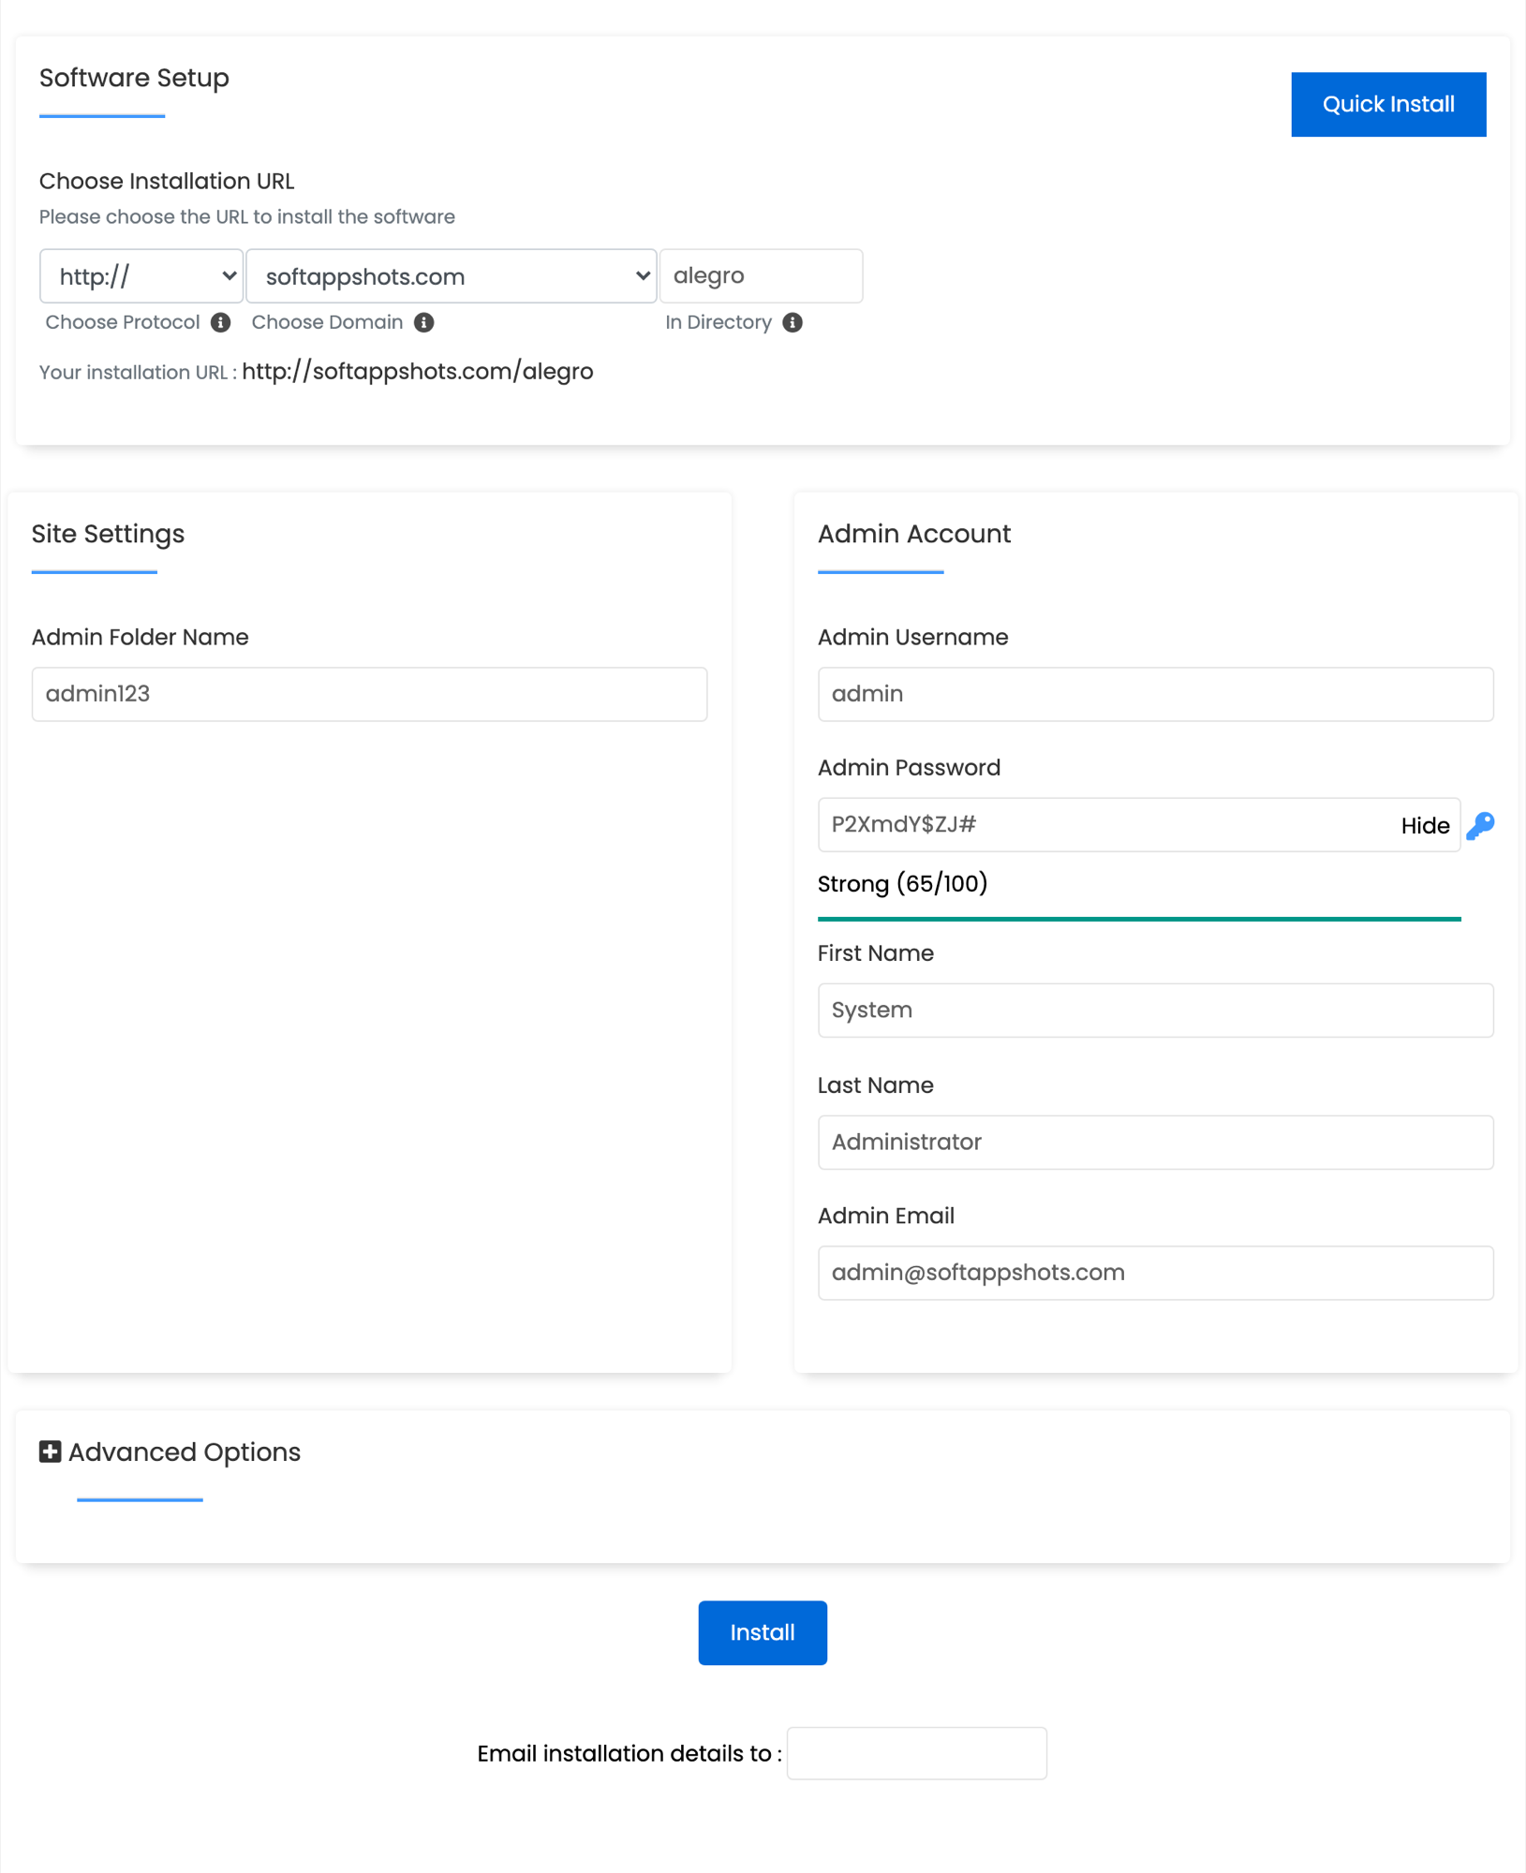Click the info icon beside Choose Domain

tap(424, 322)
